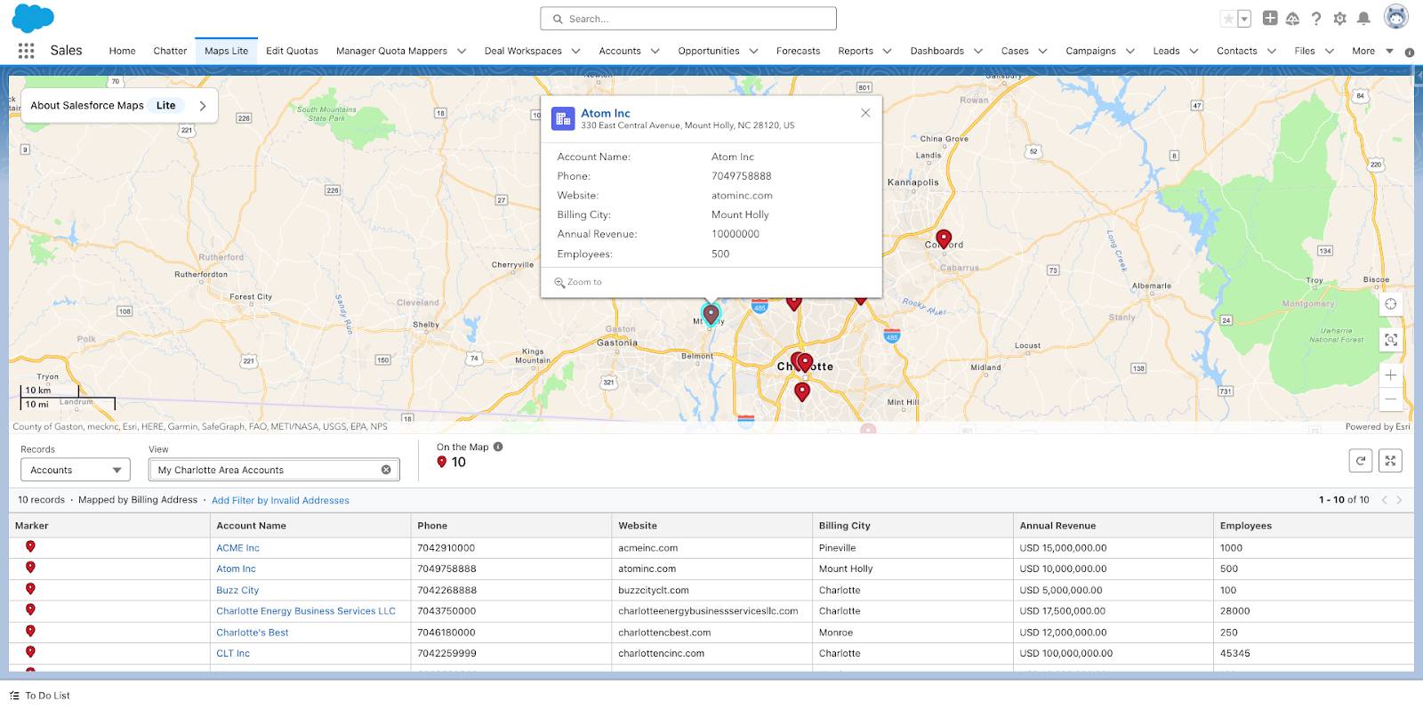Open the Manager Quota Mappers tab

[x=391, y=51]
